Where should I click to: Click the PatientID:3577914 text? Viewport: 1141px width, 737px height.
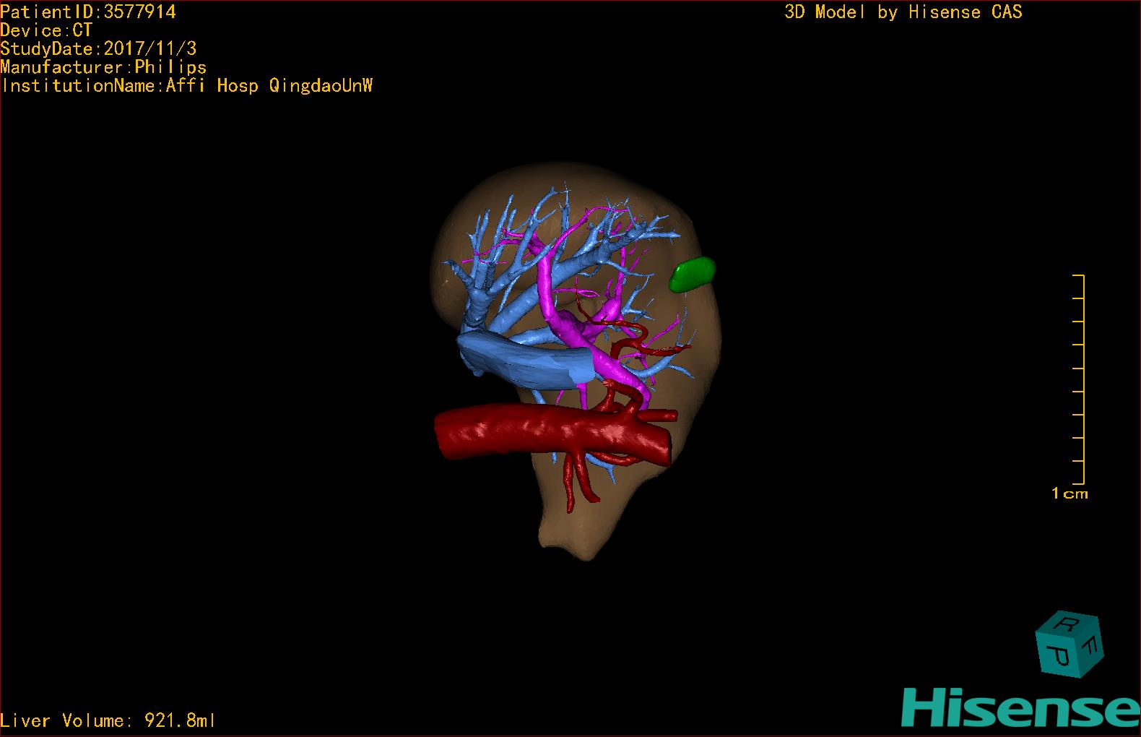coord(88,12)
